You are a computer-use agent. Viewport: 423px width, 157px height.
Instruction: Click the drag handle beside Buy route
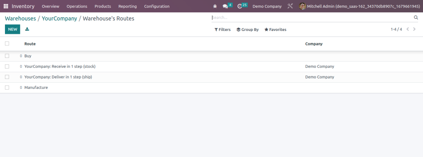[21, 56]
